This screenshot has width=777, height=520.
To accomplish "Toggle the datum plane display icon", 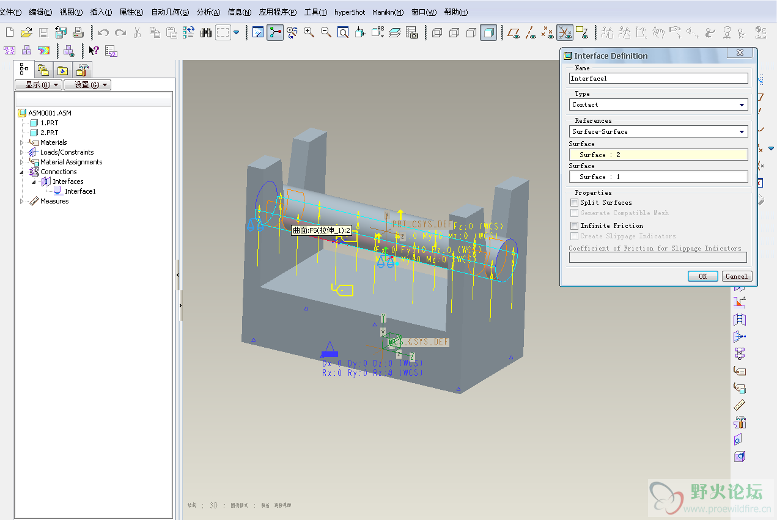I will [514, 32].
